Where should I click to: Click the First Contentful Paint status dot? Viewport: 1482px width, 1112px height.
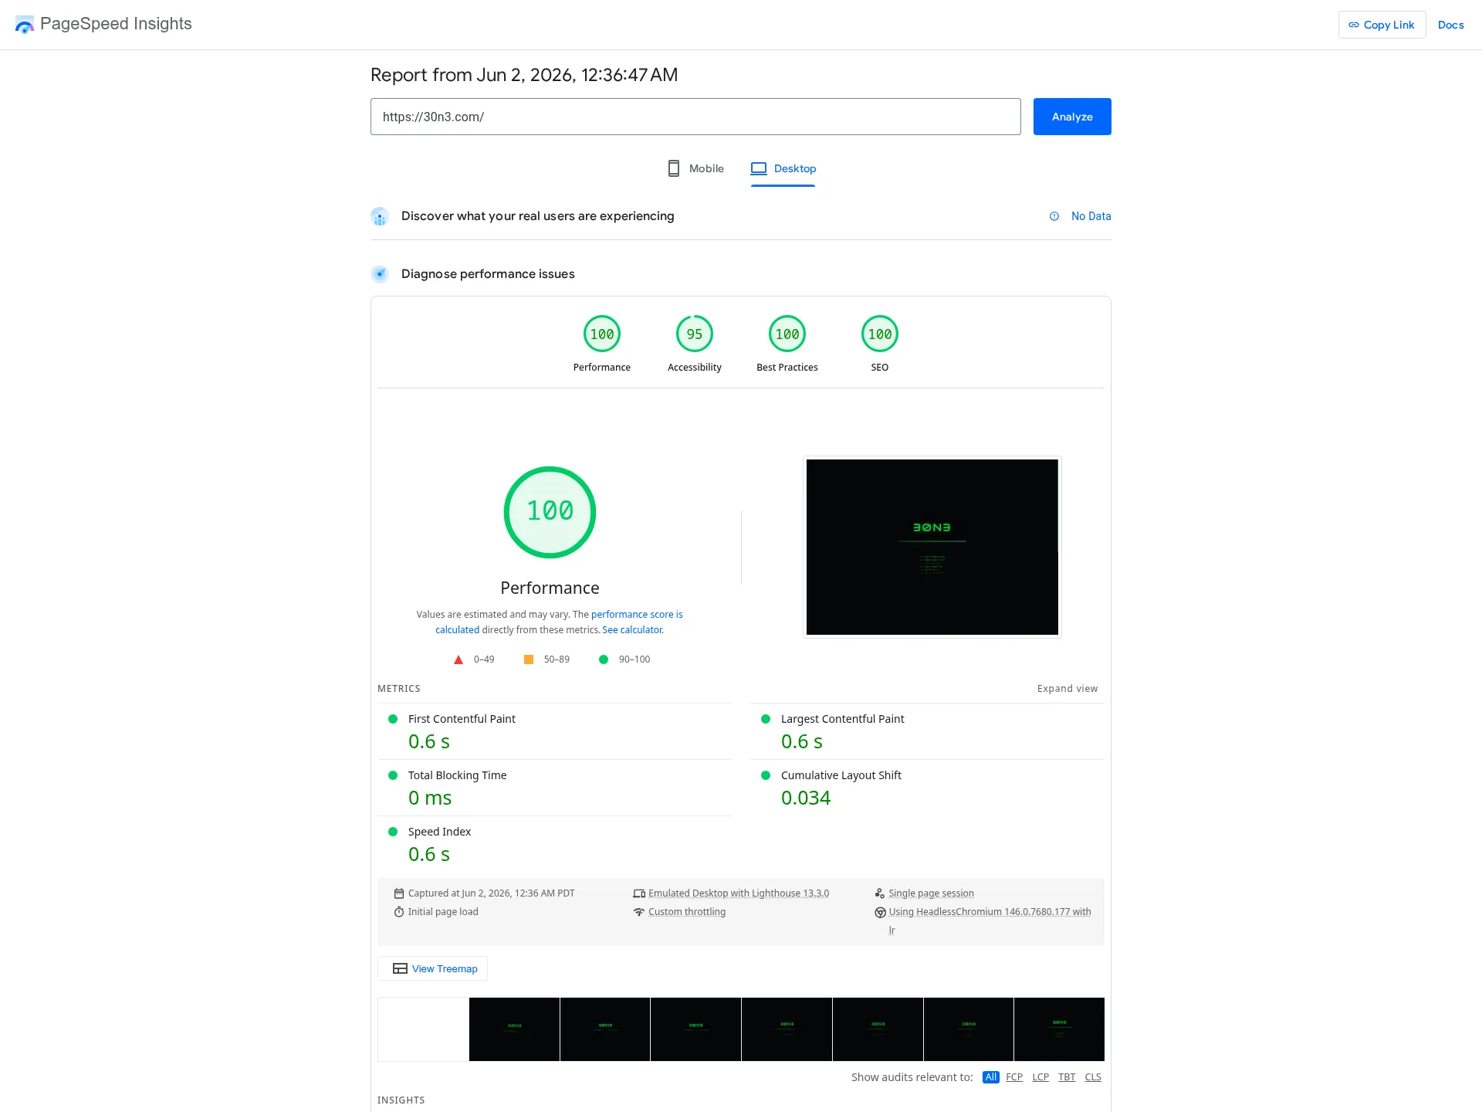(393, 719)
